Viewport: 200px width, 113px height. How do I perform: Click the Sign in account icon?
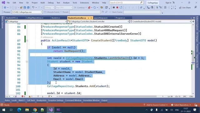174,3
